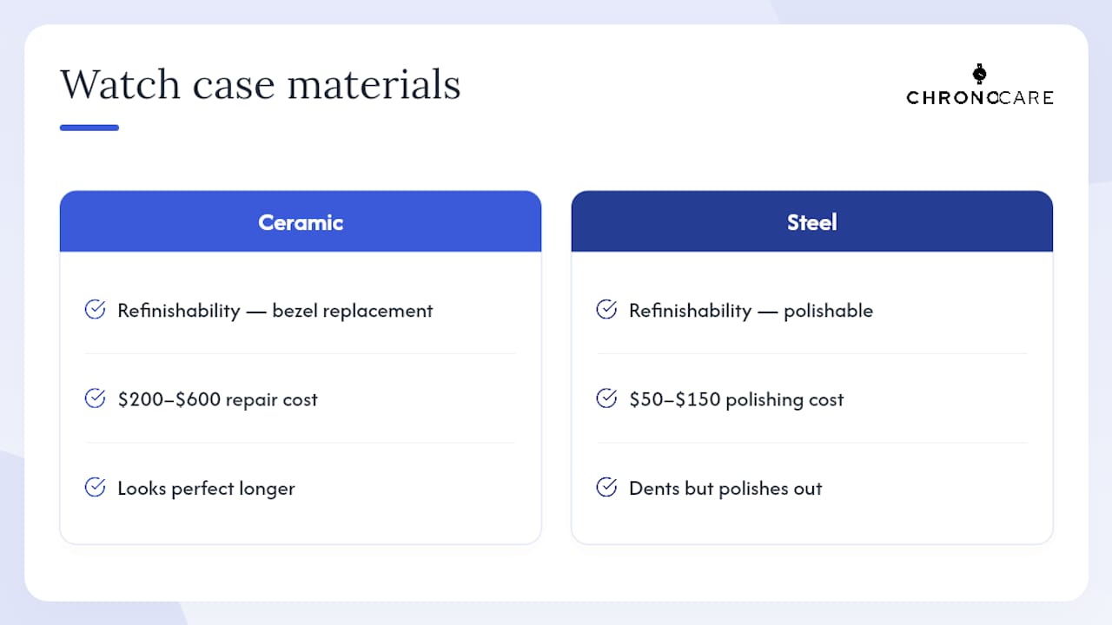Click check icon beside $50–$150 polishing cost
Screen dimensions: 1112x625
coord(607,398)
